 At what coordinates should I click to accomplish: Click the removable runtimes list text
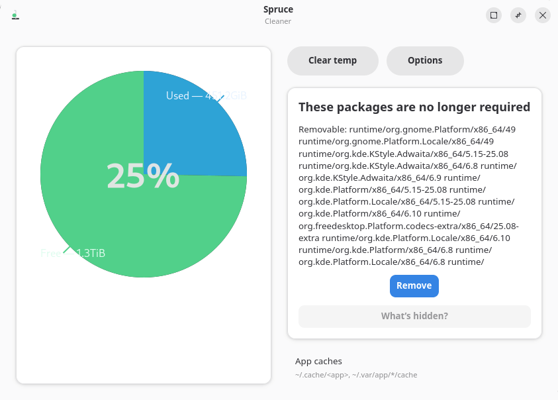click(x=408, y=195)
